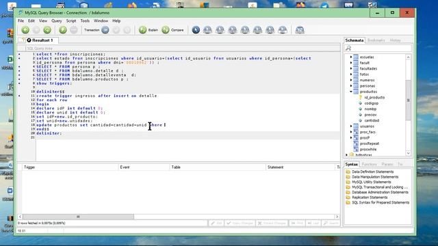Image resolution: width=438 pixels, height=246 pixels.
Task: Expand the numeros table node
Action: 351,80
